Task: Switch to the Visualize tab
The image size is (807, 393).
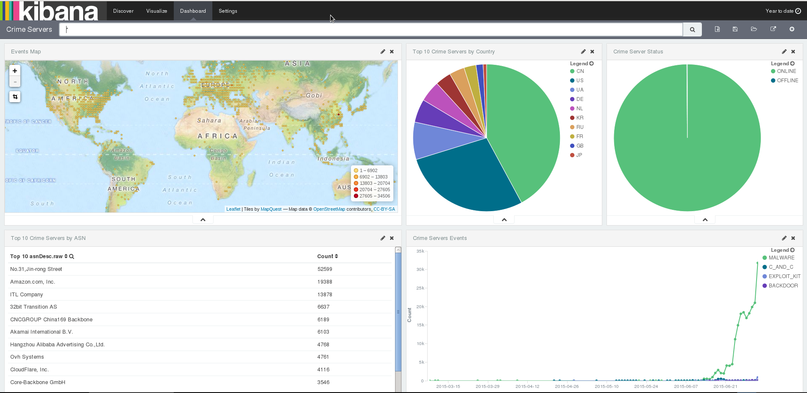Action: coord(157,11)
